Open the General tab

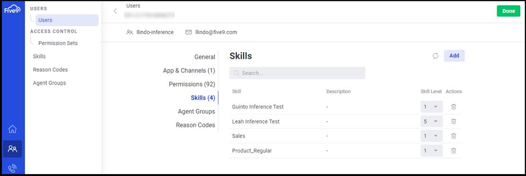[x=205, y=57]
